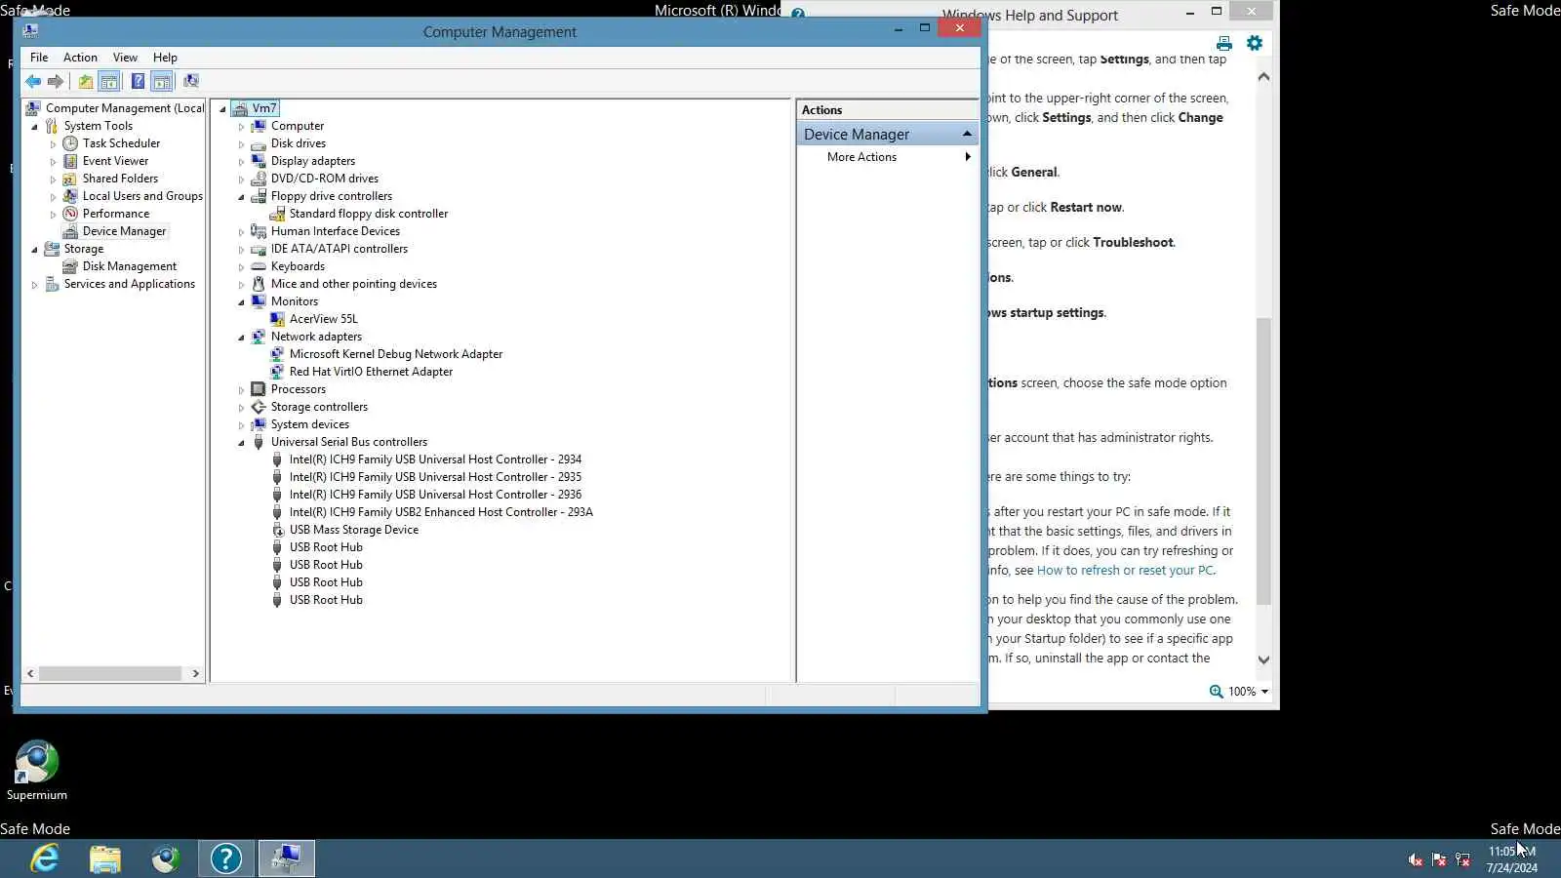1561x878 pixels.
Task: Open the 100% zoom dropdown in Help
Action: click(1264, 692)
